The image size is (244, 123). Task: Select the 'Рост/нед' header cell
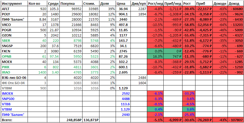(x=155, y=4)
